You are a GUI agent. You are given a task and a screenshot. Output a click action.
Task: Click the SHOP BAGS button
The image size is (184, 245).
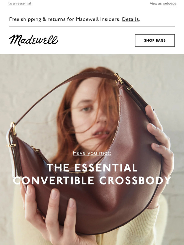point(155,41)
